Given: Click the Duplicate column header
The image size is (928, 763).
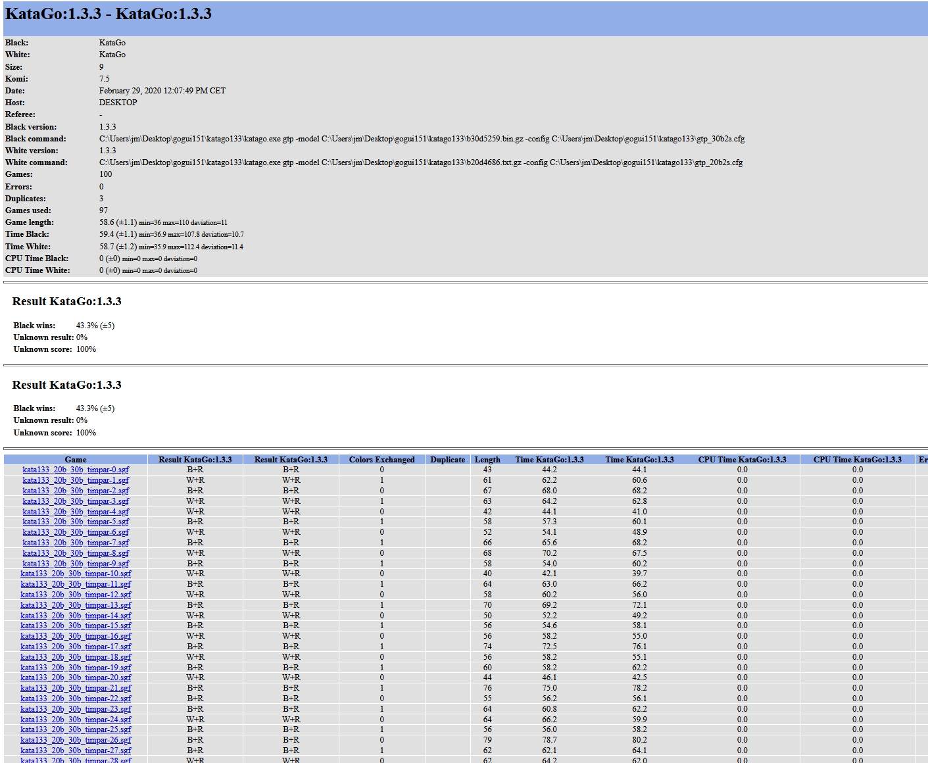Looking at the screenshot, I should pos(447,460).
